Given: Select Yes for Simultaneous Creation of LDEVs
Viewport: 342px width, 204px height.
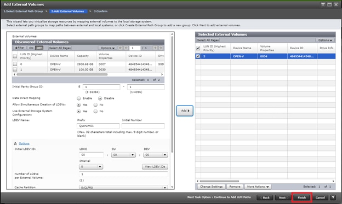Looking at the screenshot, I should click(x=79, y=105).
